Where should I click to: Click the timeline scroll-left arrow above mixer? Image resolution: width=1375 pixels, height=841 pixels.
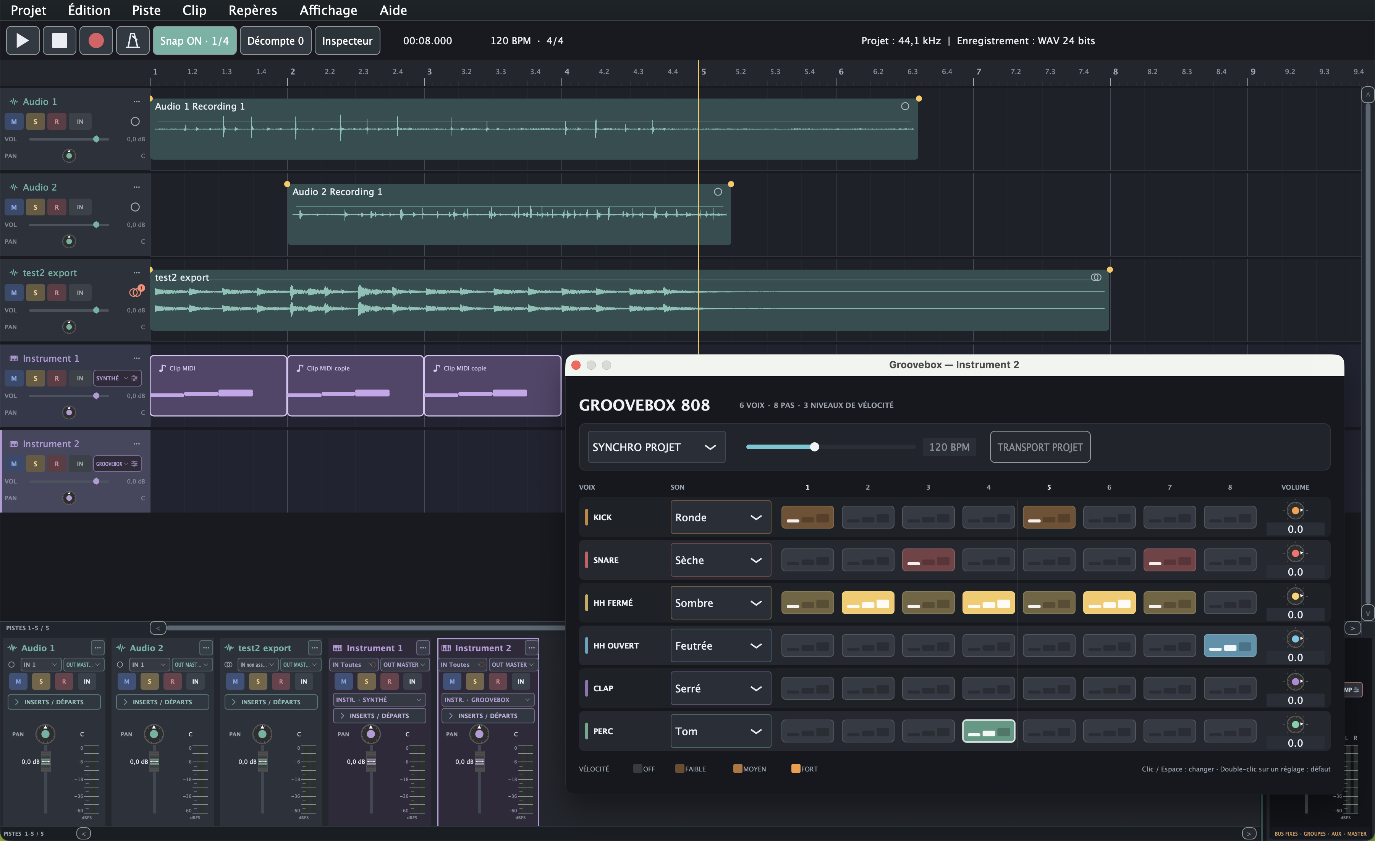coord(158,628)
